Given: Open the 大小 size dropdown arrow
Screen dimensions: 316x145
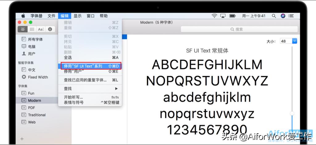Looking at the screenshot, I should pyautogui.click(x=294, y=41).
